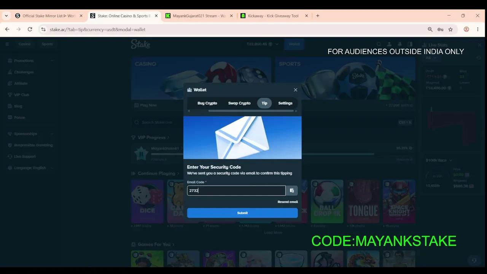Click the Resend email link

[288, 202]
